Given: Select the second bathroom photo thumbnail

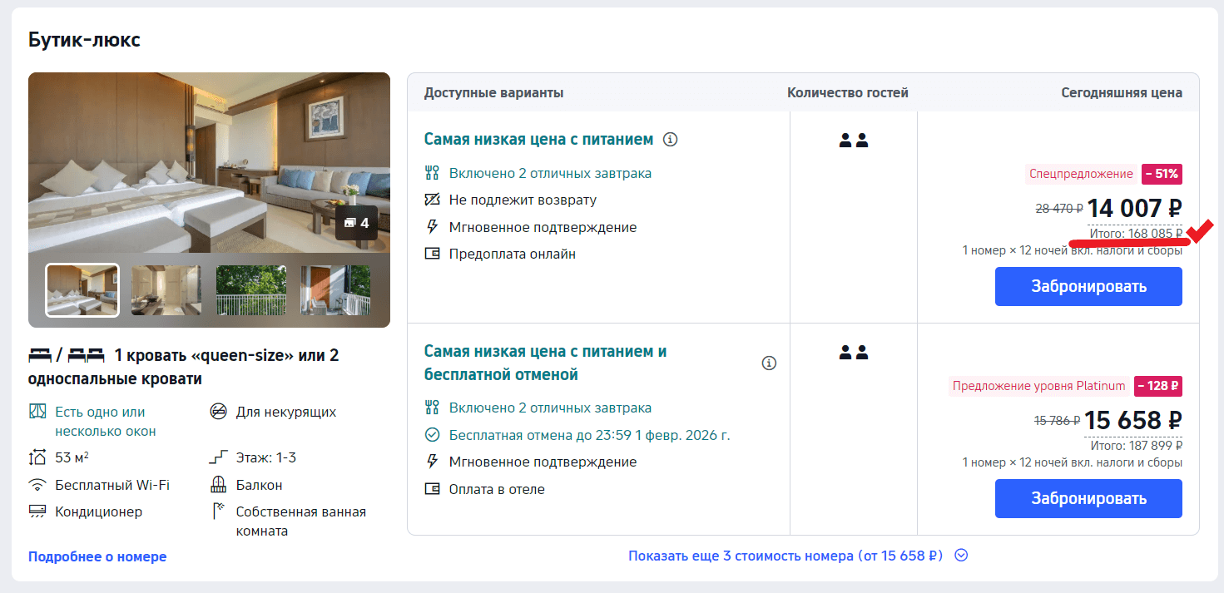Looking at the screenshot, I should [x=166, y=290].
